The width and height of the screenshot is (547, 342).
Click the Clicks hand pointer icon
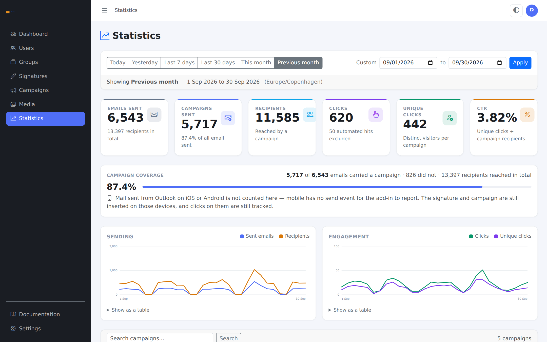(x=376, y=115)
